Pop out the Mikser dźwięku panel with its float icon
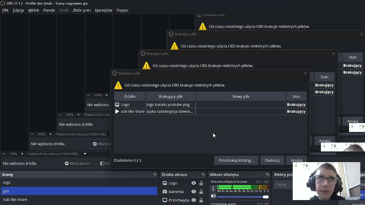This screenshot has width=365, height=205. (x=267, y=175)
